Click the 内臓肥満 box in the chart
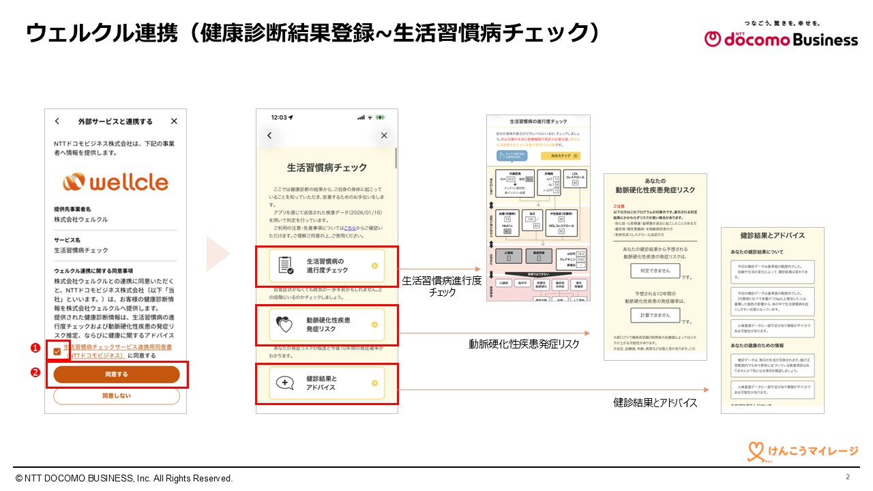This screenshot has height=491, width=873. (x=516, y=184)
